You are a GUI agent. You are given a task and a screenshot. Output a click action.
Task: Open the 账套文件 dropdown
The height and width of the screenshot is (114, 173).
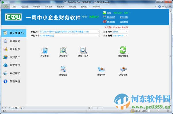pos(98,31)
